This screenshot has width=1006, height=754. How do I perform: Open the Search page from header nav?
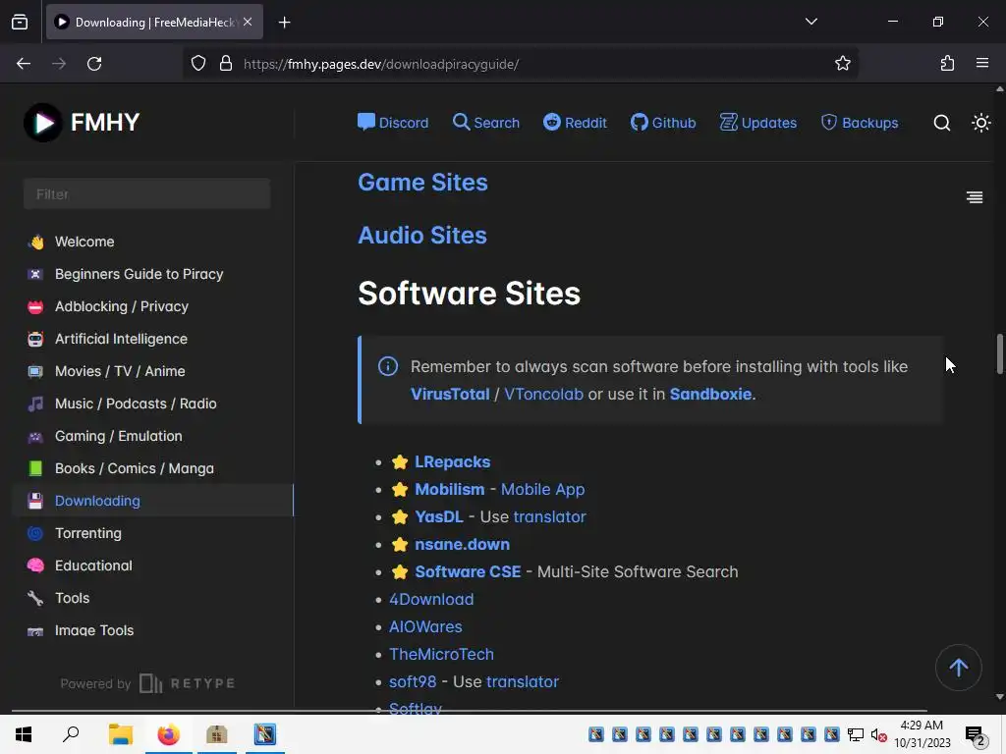coord(485,123)
